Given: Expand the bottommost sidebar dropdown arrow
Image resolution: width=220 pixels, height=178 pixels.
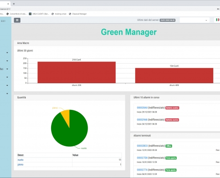Looking at the screenshot, I should coord(7,93).
